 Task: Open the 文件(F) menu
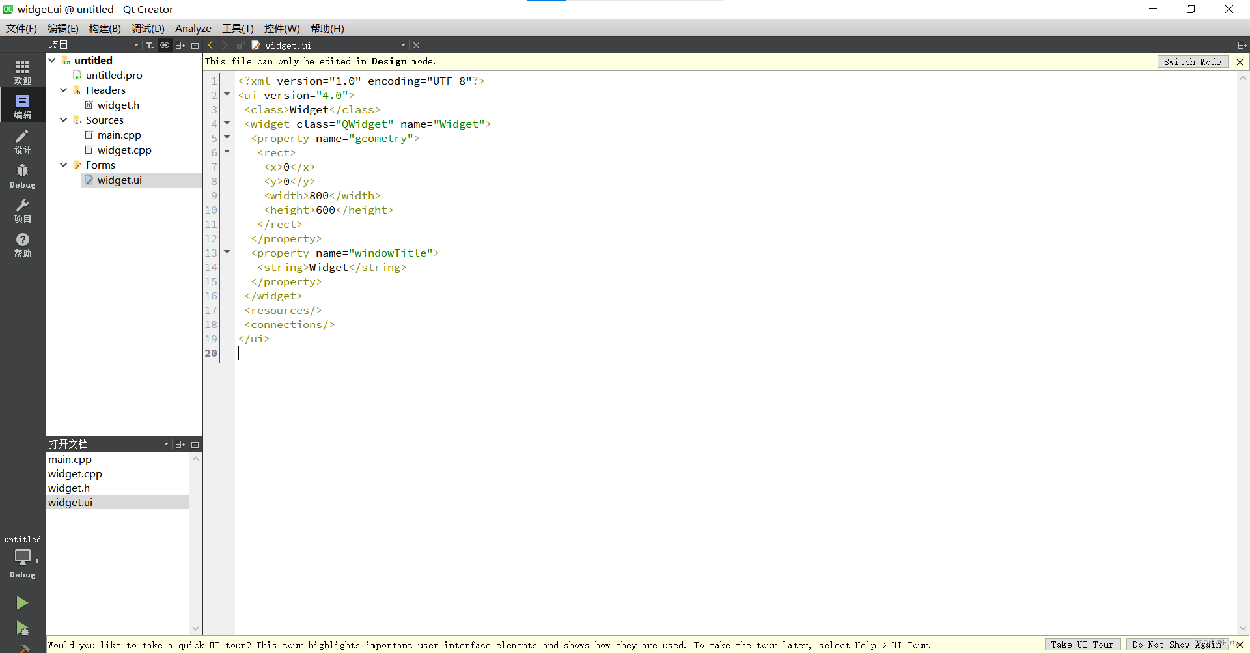[21, 28]
